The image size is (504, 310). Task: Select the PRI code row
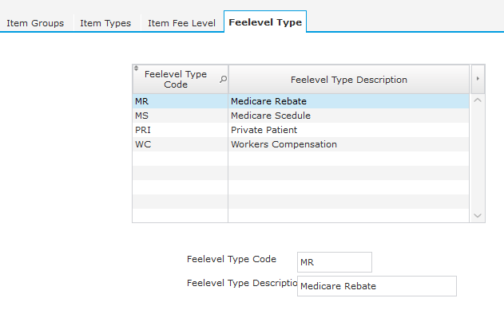point(181,130)
